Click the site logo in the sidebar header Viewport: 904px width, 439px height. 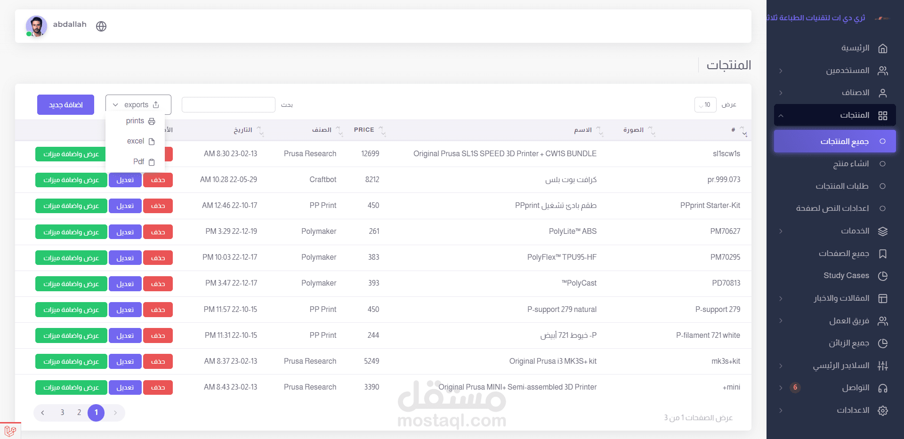882,18
